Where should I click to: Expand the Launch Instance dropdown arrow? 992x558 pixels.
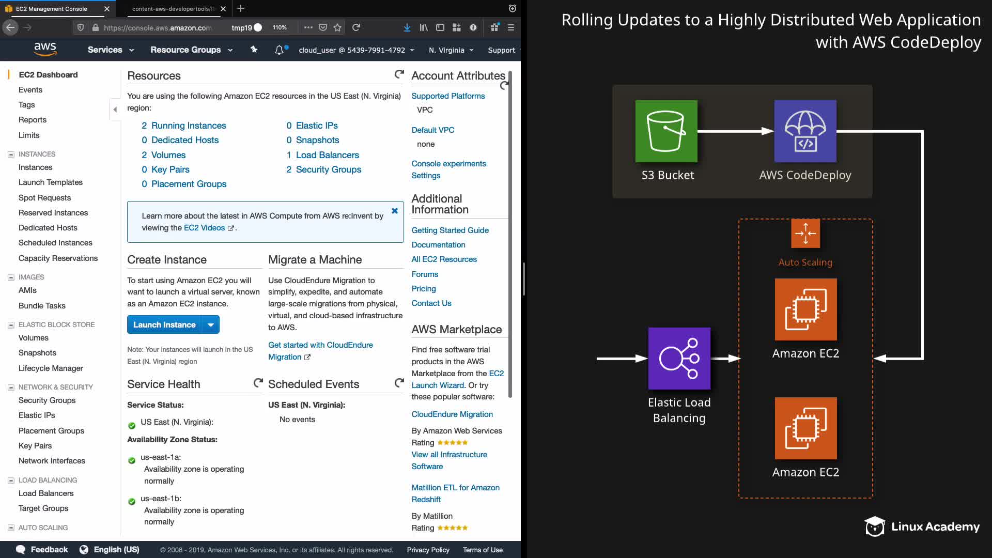click(x=211, y=324)
